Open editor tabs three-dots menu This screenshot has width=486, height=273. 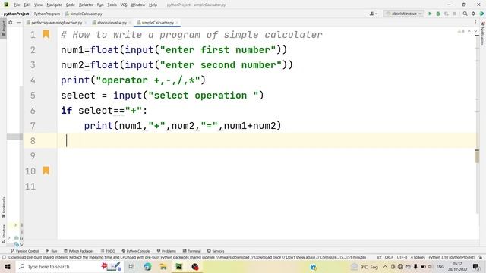click(x=475, y=23)
